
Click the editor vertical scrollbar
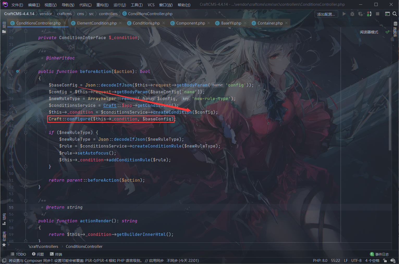[x=390, y=114]
